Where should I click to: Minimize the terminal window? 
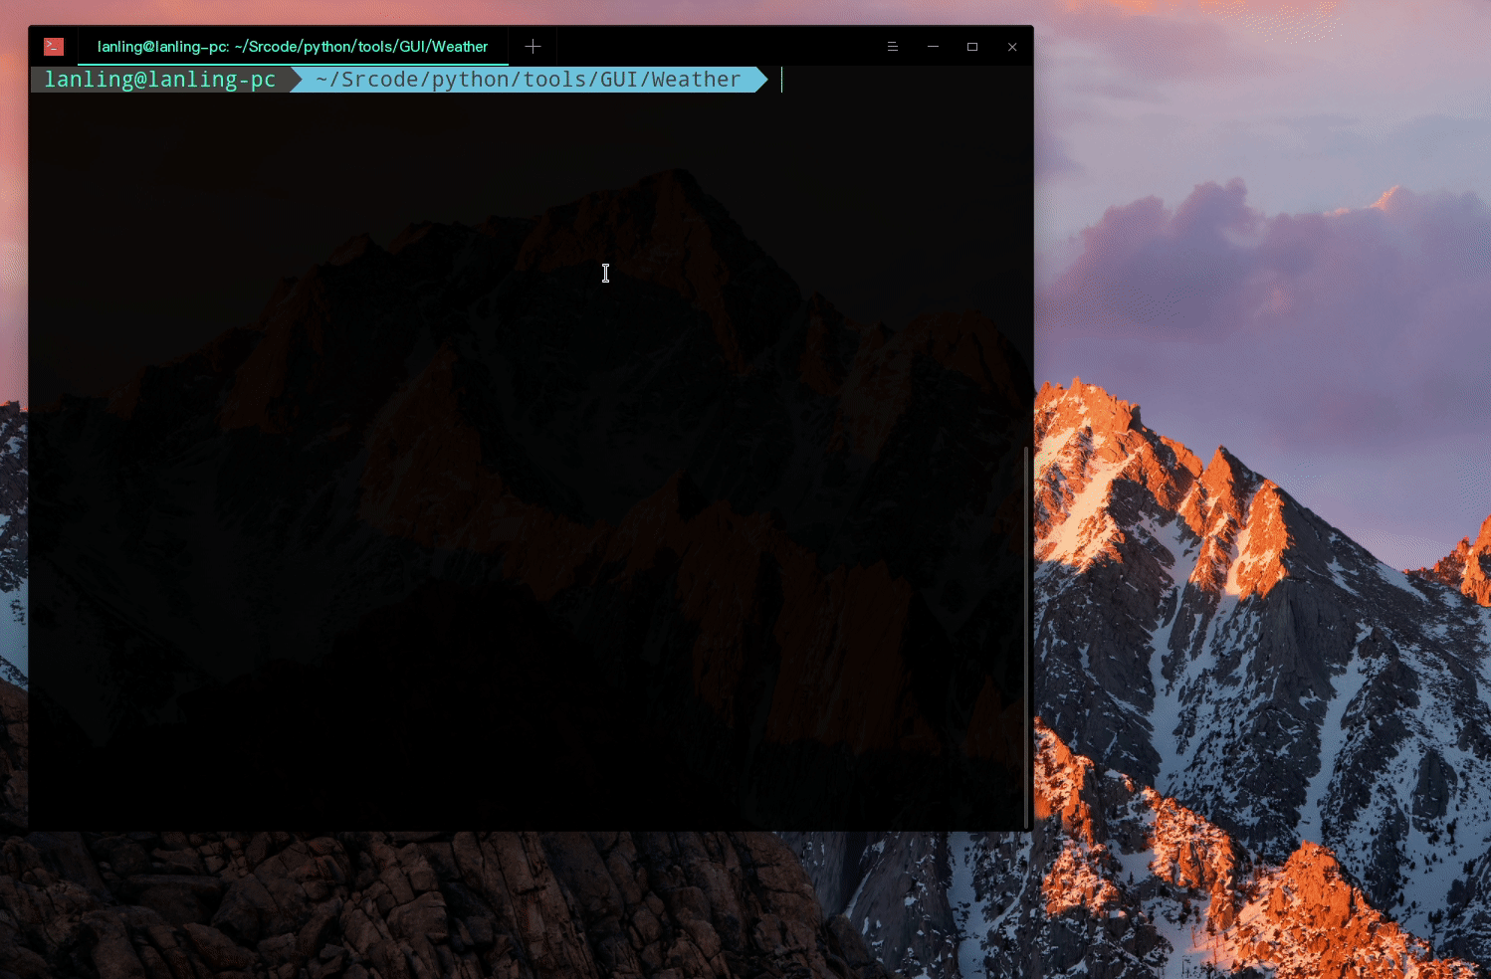point(933,47)
